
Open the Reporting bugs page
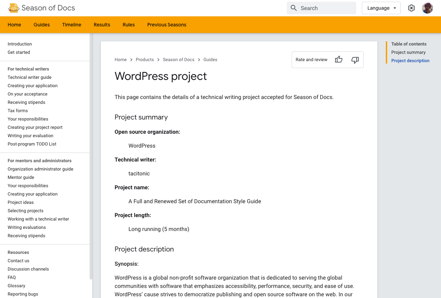(23, 294)
